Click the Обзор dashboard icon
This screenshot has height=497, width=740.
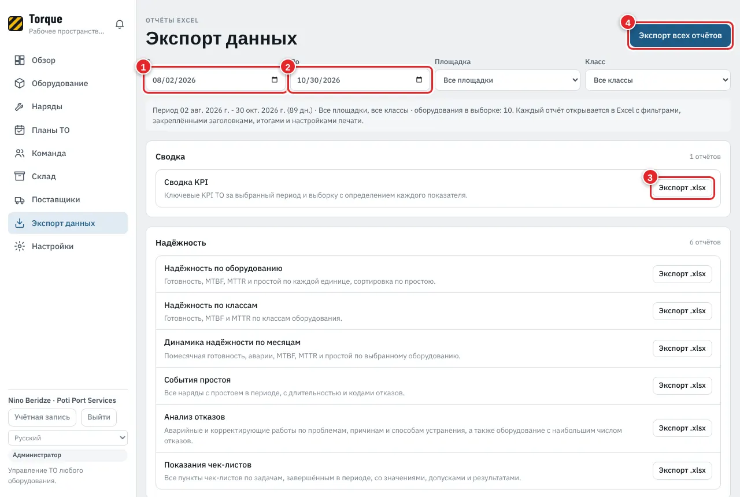coord(20,60)
